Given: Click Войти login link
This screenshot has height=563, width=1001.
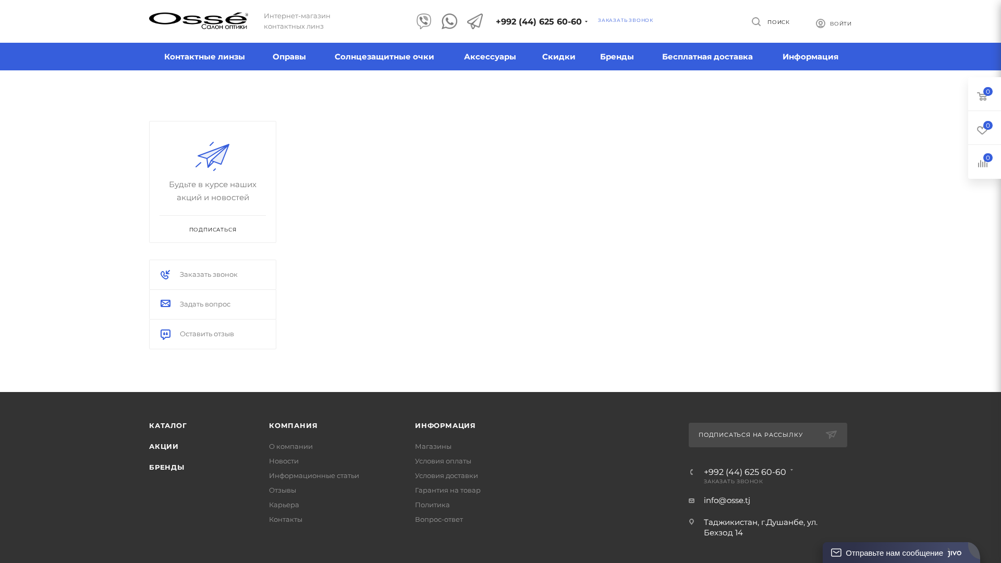Looking at the screenshot, I should point(841,24).
